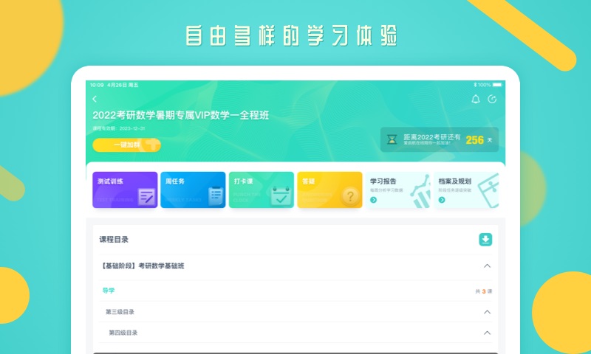This screenshot has height=354, width=591.
Task: Click the 课程目录 heading
Action: (x=114, y=240)
